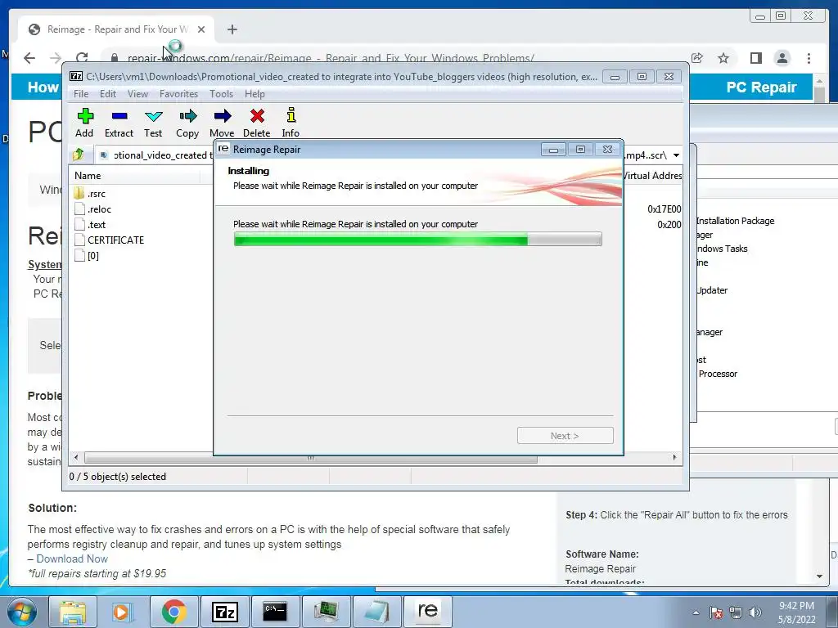Click the Move icon in 7-Zip toolbar
The width and height of the screenshot is (838, 628).
pos(223,116)
